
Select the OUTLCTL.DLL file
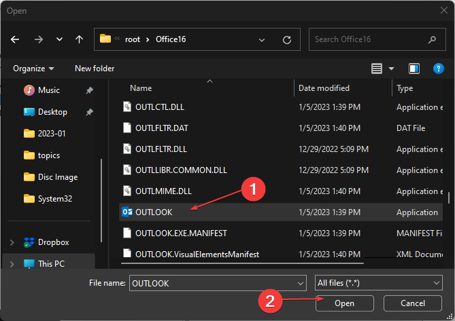tap(160, 107)
